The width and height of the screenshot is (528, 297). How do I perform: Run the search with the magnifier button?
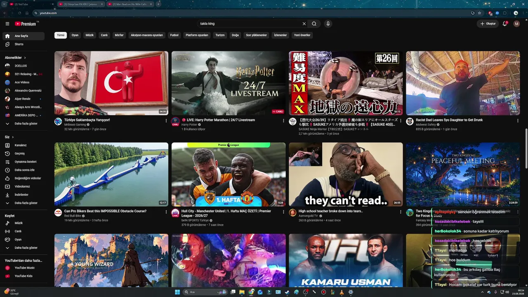pyautogui.click(x=314, y=24)
